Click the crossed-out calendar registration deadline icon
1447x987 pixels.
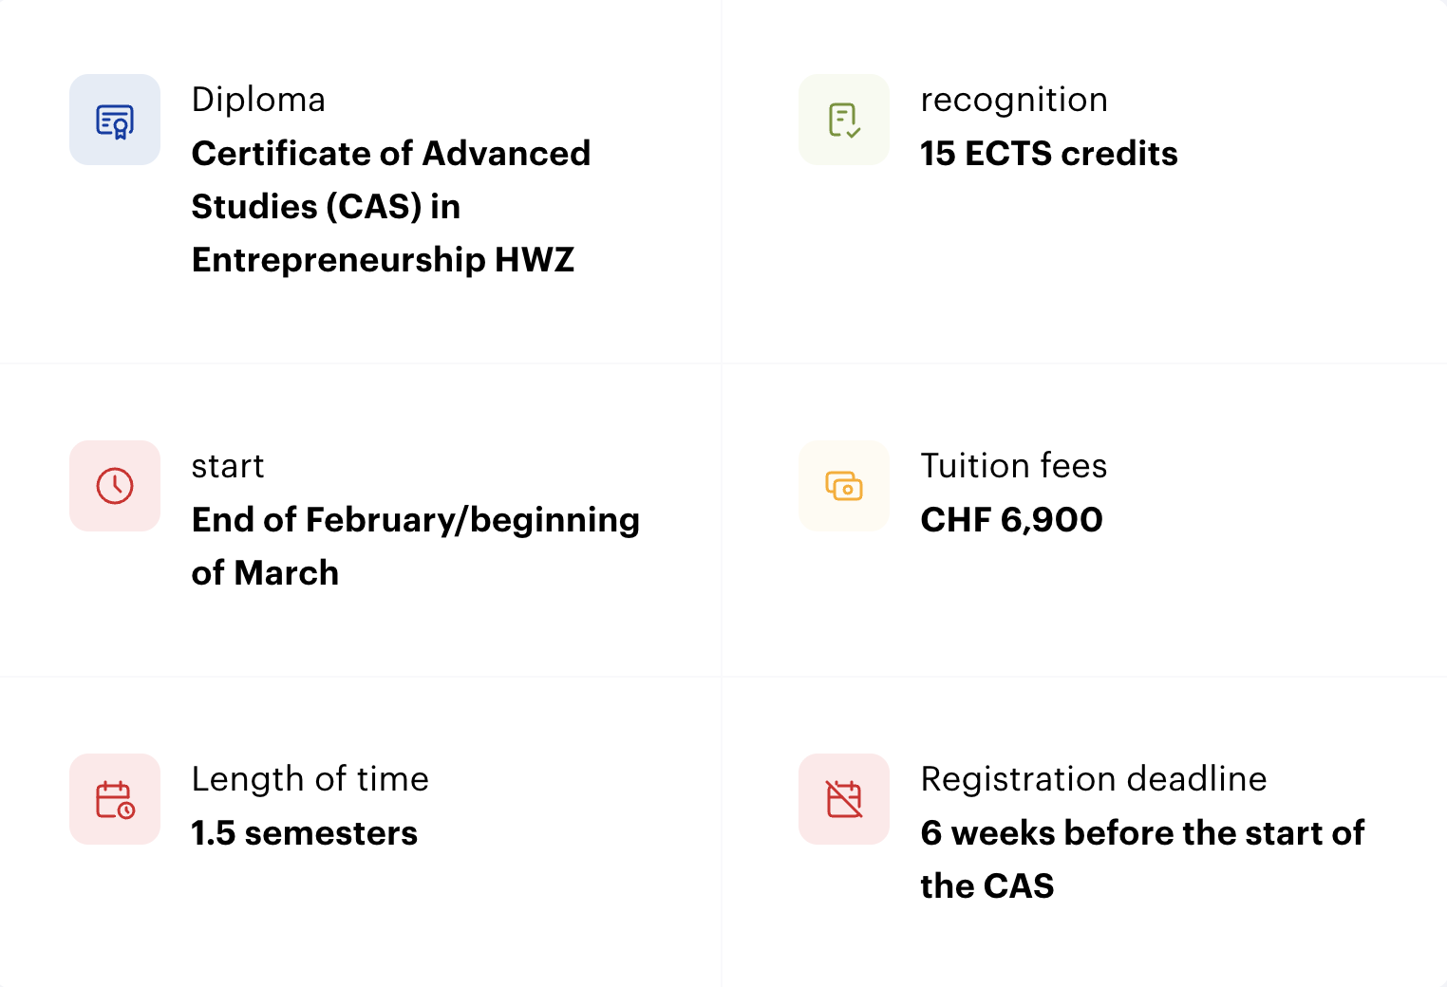[x=844, y=799]
